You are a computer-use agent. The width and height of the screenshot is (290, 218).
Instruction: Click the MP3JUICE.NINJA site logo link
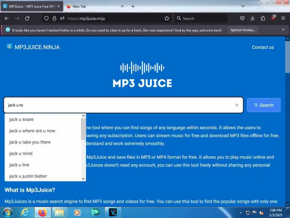(x=33, y=47)
